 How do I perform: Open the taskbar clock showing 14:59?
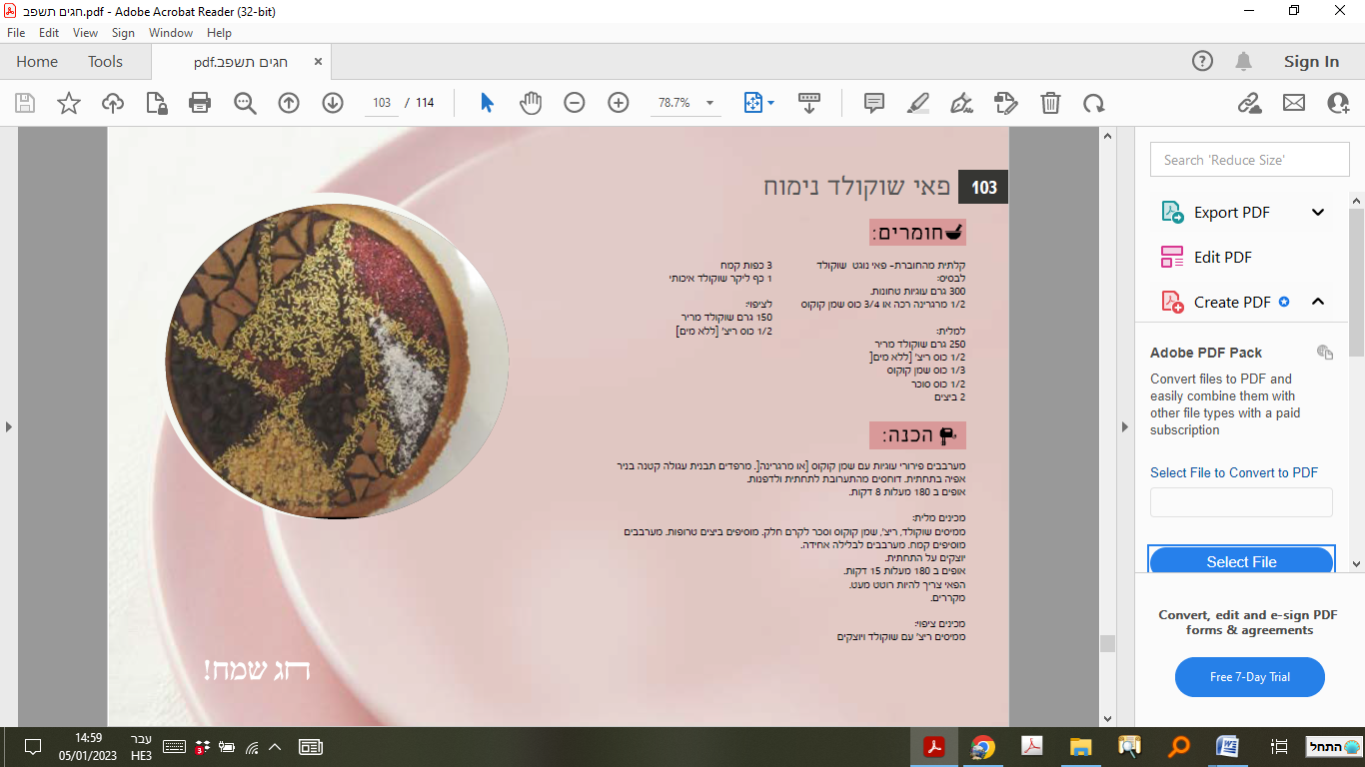[x=88, y=747]
